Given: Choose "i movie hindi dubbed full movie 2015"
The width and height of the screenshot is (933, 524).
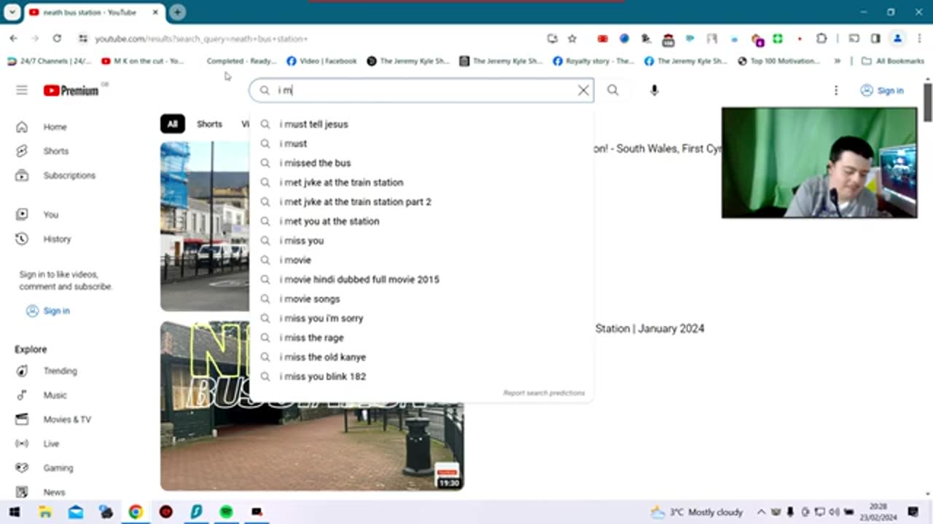Looking at the screenshot, I should (x=421, y=279).
